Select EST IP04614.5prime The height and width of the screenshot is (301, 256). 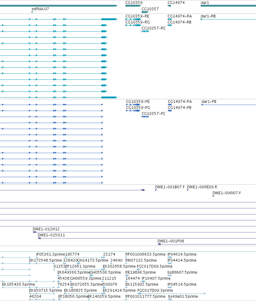click(x=182, y=254)
